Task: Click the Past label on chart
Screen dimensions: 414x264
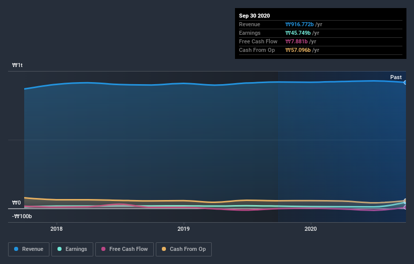Action: (396, 77)
